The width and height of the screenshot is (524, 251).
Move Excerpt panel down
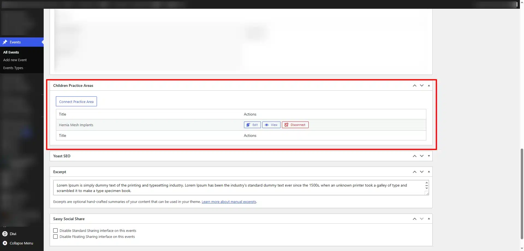click(422, 172)
